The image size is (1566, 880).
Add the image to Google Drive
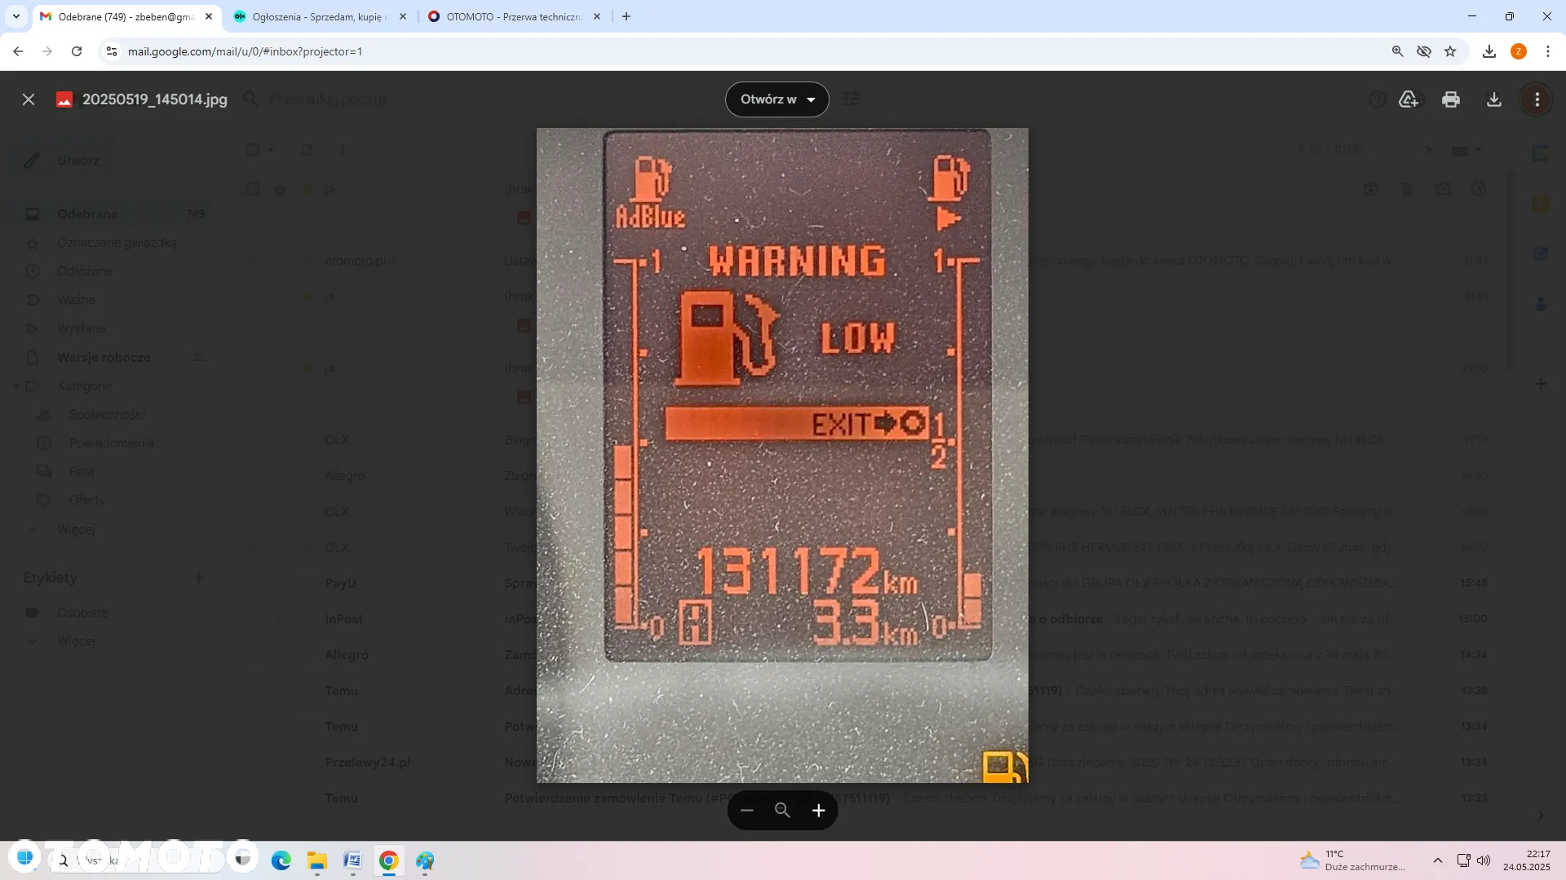pyautogui.click(x=1409, y=99)
